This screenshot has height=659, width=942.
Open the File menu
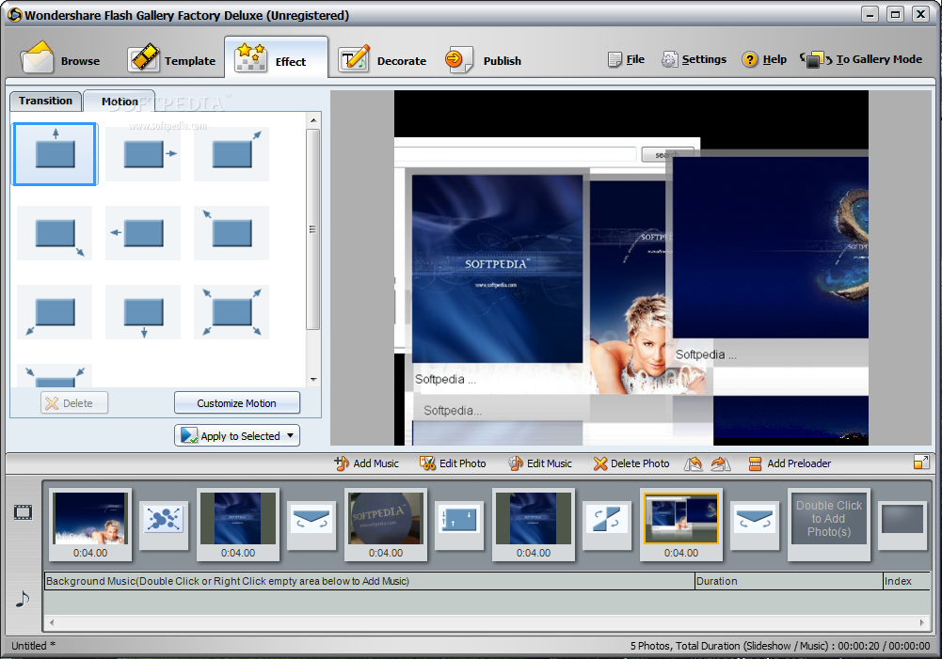tap(626, 59)
